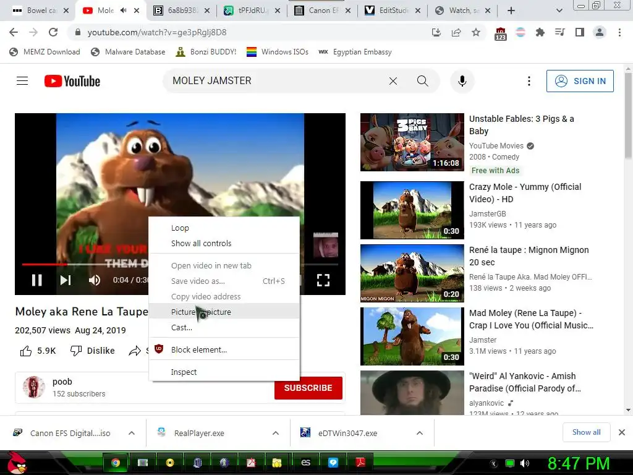Open Bonzi BUDDY! bookmark
Image resolution: width=633 pixels, height=475 pixels.
(206, 52)
